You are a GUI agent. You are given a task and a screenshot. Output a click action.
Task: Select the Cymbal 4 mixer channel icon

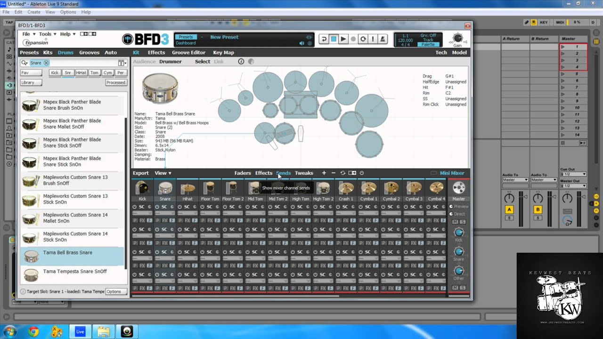pyautogui.click(x=436, y=188)
